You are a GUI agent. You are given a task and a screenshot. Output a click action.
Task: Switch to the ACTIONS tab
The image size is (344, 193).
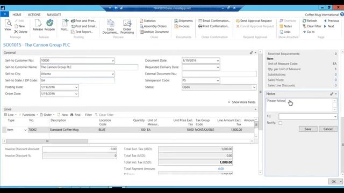tap(34, 14)
